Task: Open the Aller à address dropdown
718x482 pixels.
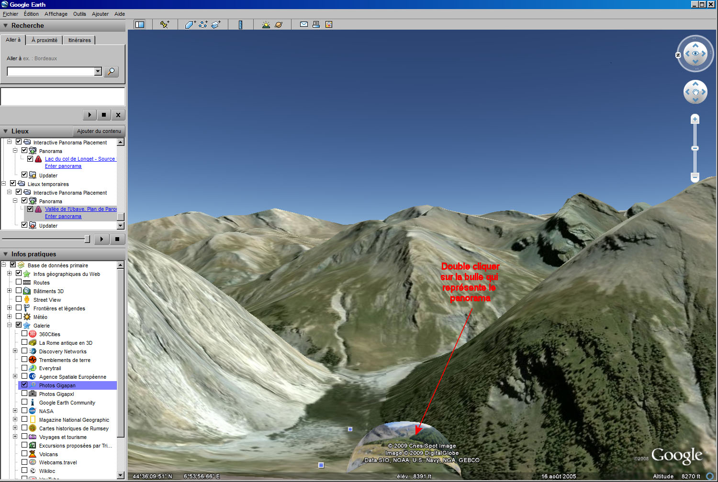Action: tap(98, 71)
